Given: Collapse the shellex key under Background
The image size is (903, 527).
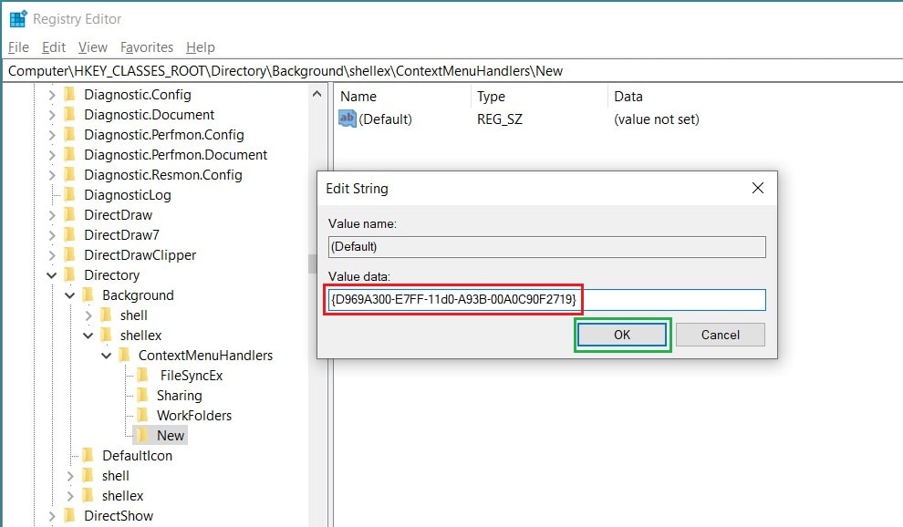Looking at the screenshot, I should [x=88, y=336].
